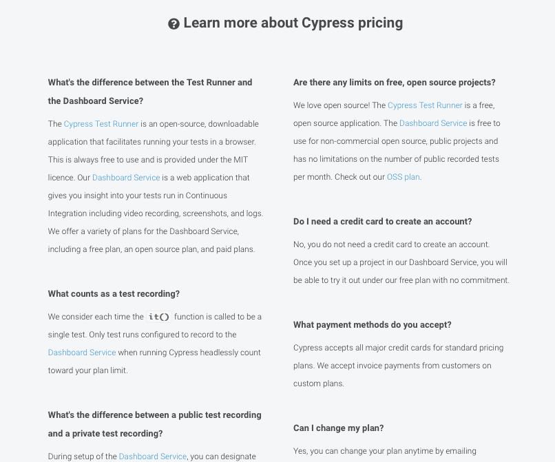Open Dashboard Service link in public recording answer
The width and height of the screenshot is (555, 462).
[x=153, y=456]
